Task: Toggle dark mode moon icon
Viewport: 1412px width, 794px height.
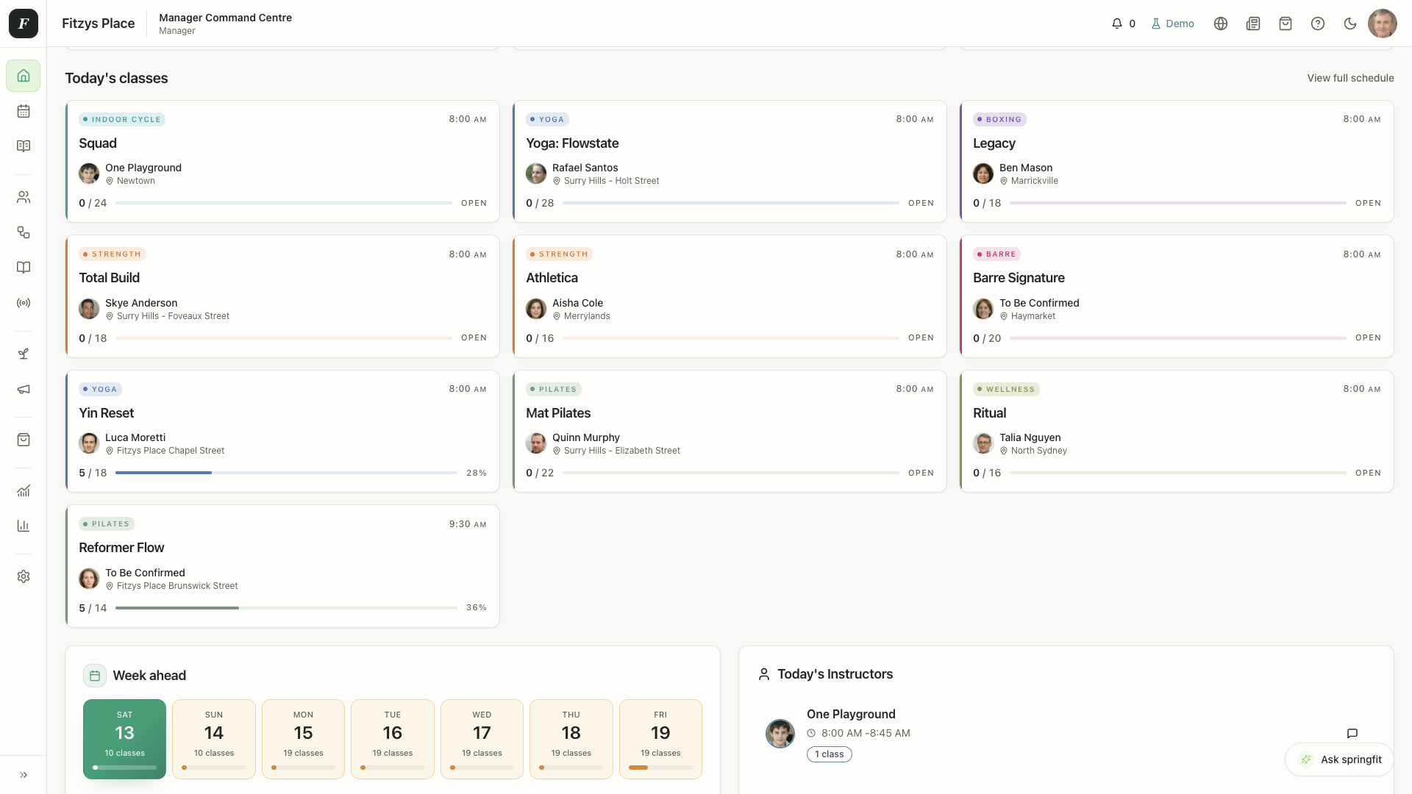Action: click(1350, 24)
